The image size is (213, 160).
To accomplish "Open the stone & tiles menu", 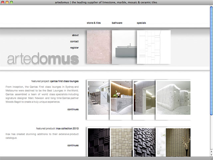I will [x=94, y=23].
